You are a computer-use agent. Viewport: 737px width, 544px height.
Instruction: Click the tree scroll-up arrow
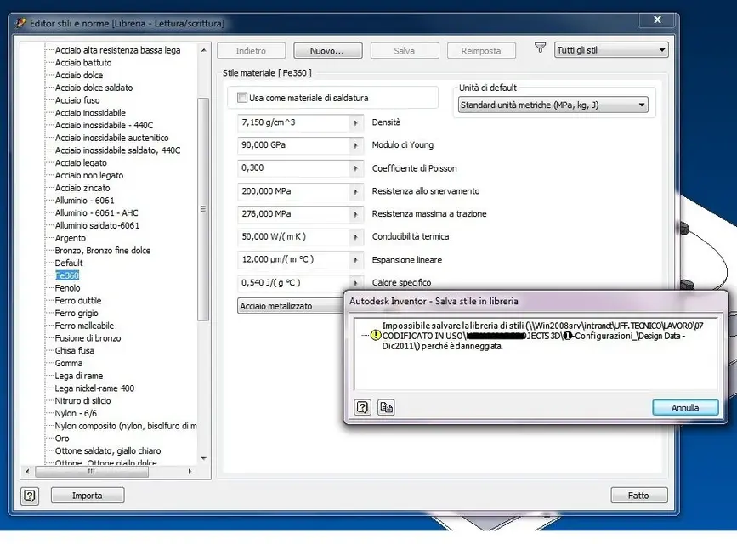203,50
